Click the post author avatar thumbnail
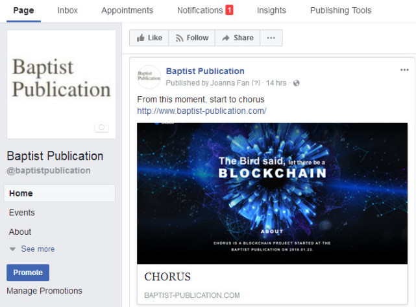416x307 pixels. point(149,77)
